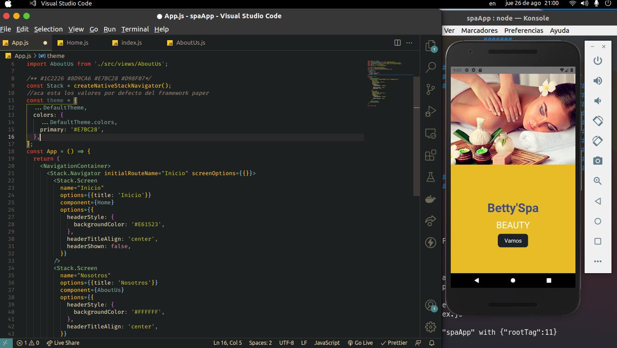
Task: Click unsaved dot on App.js tab
Action: tap(45, 42)
